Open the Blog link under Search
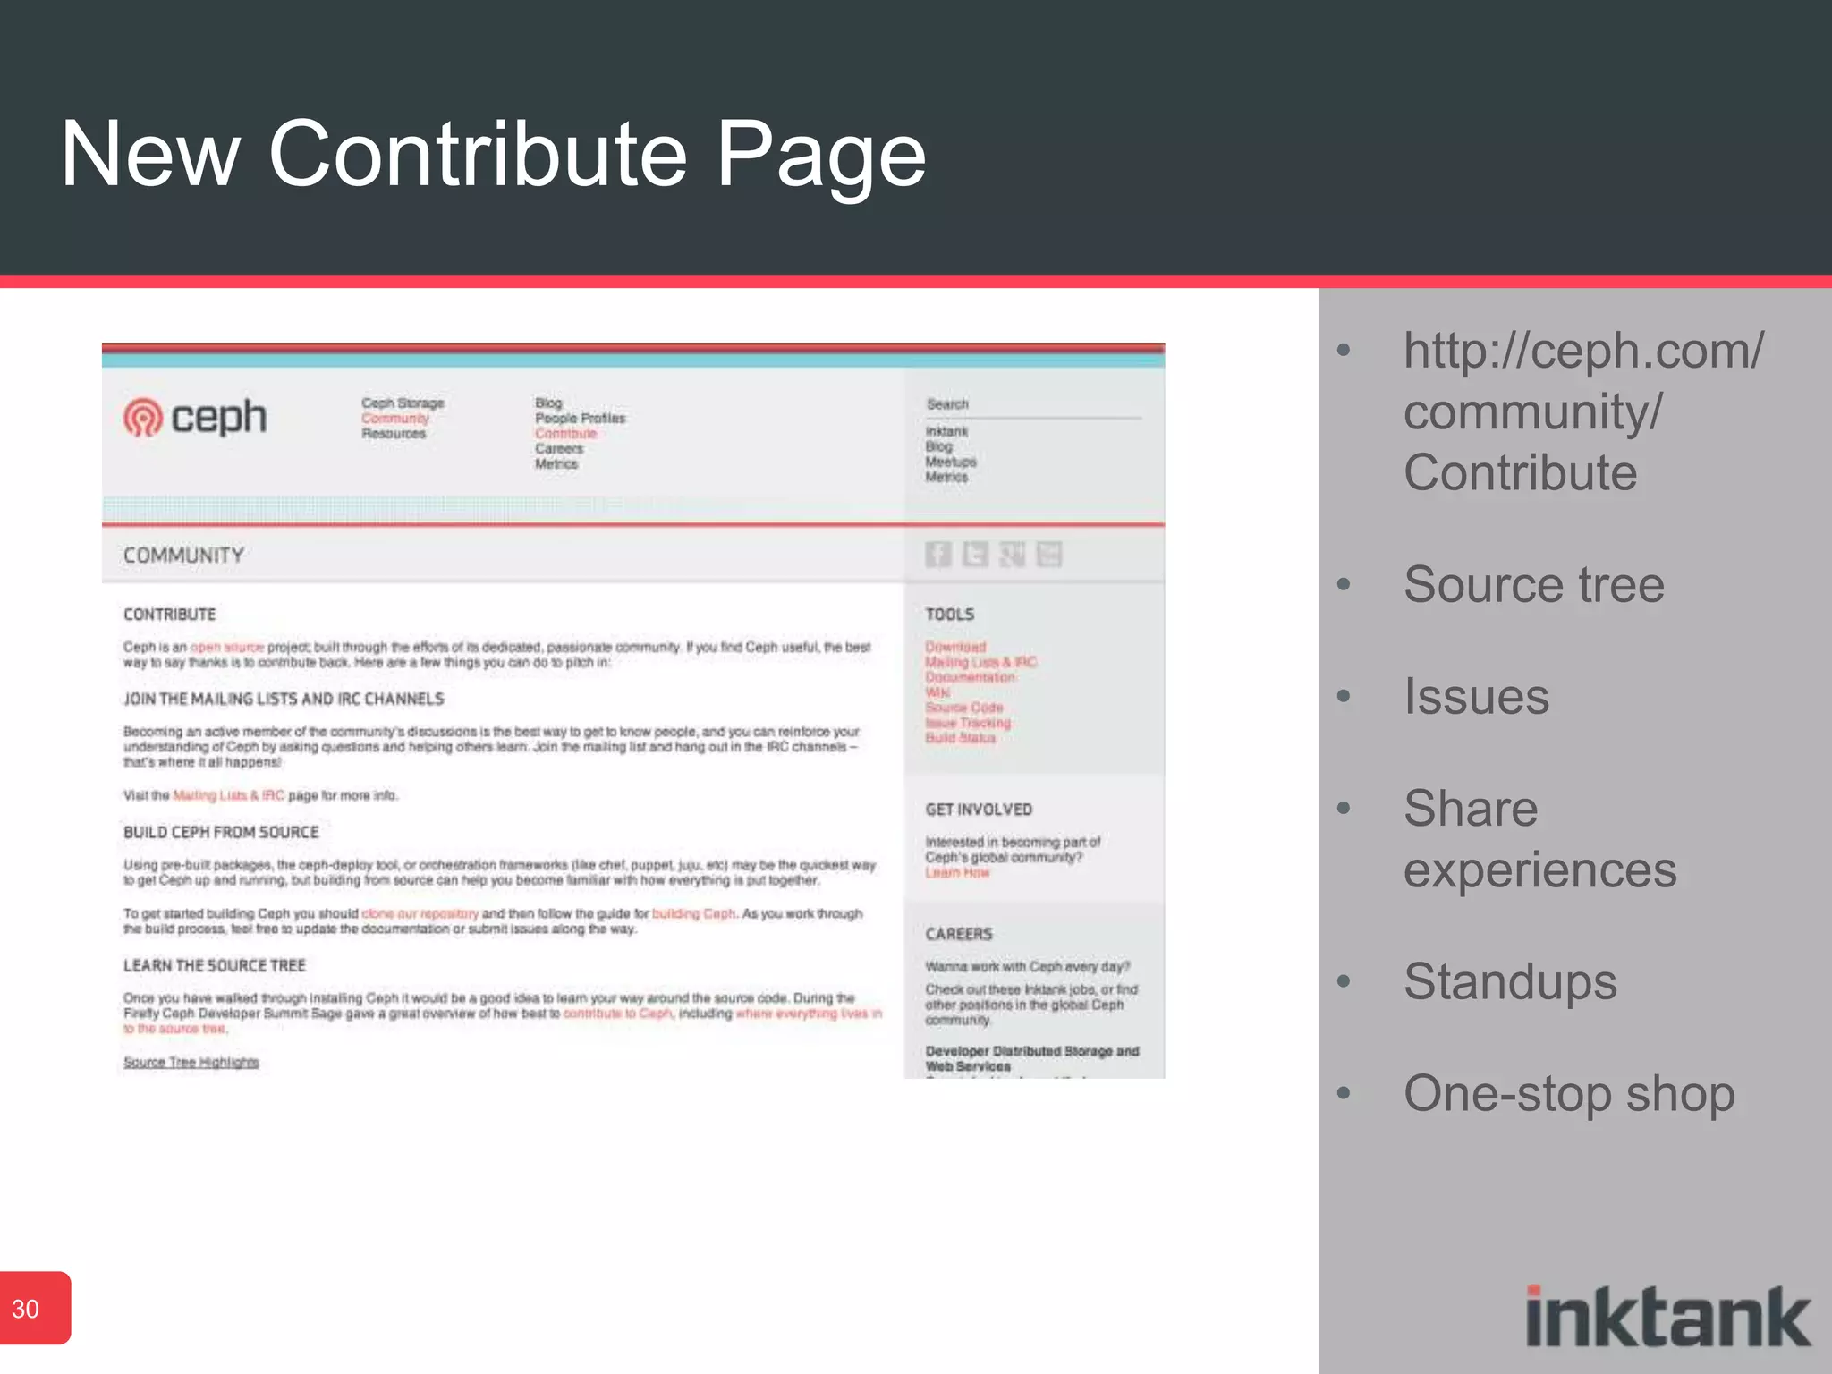1832x1374 pixels. 938,446
